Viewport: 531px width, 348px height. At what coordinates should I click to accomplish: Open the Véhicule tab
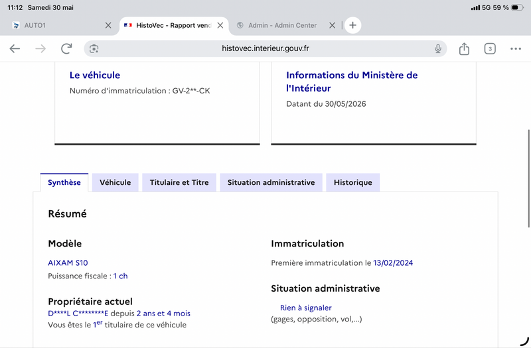[115, 183]
